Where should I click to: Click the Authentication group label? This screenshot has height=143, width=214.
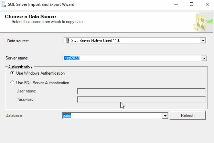(x=20, y=67)
